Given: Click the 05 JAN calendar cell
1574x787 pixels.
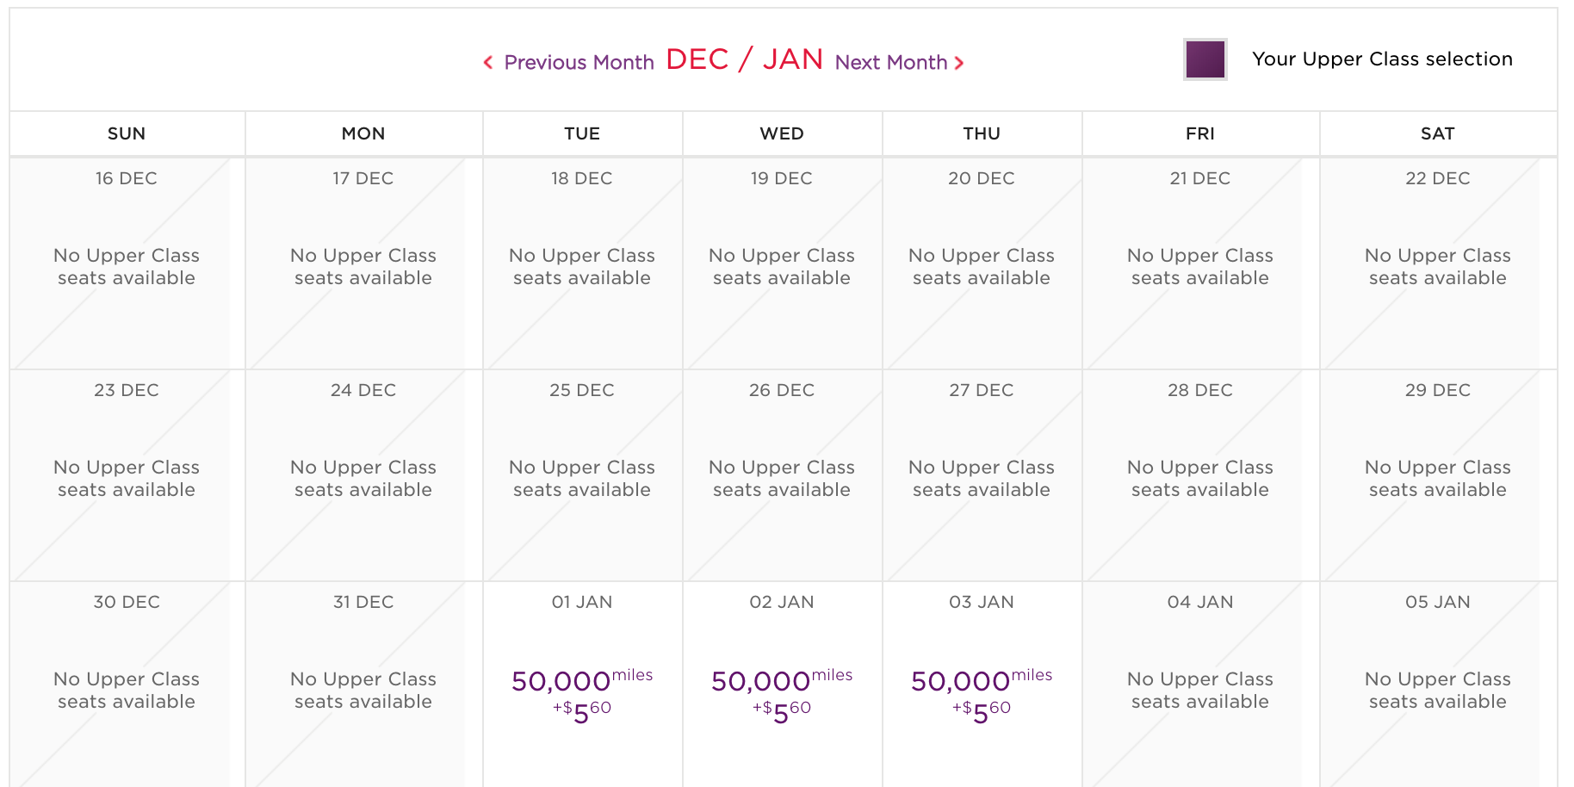Looking at the screenshot, I should click(1438, 687).
